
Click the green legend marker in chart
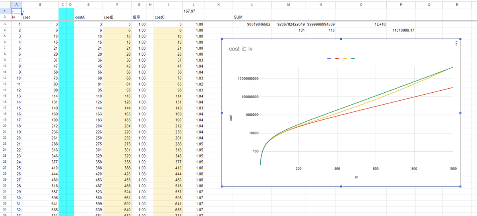point(353,58)
